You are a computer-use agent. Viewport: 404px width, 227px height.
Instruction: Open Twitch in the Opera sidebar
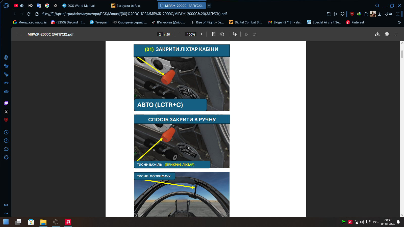pos(6,103)
